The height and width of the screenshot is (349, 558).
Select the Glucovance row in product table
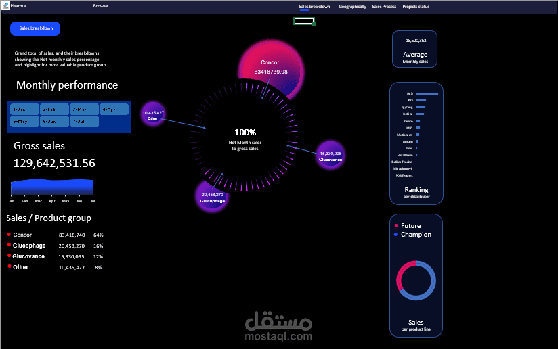point(55,256)
